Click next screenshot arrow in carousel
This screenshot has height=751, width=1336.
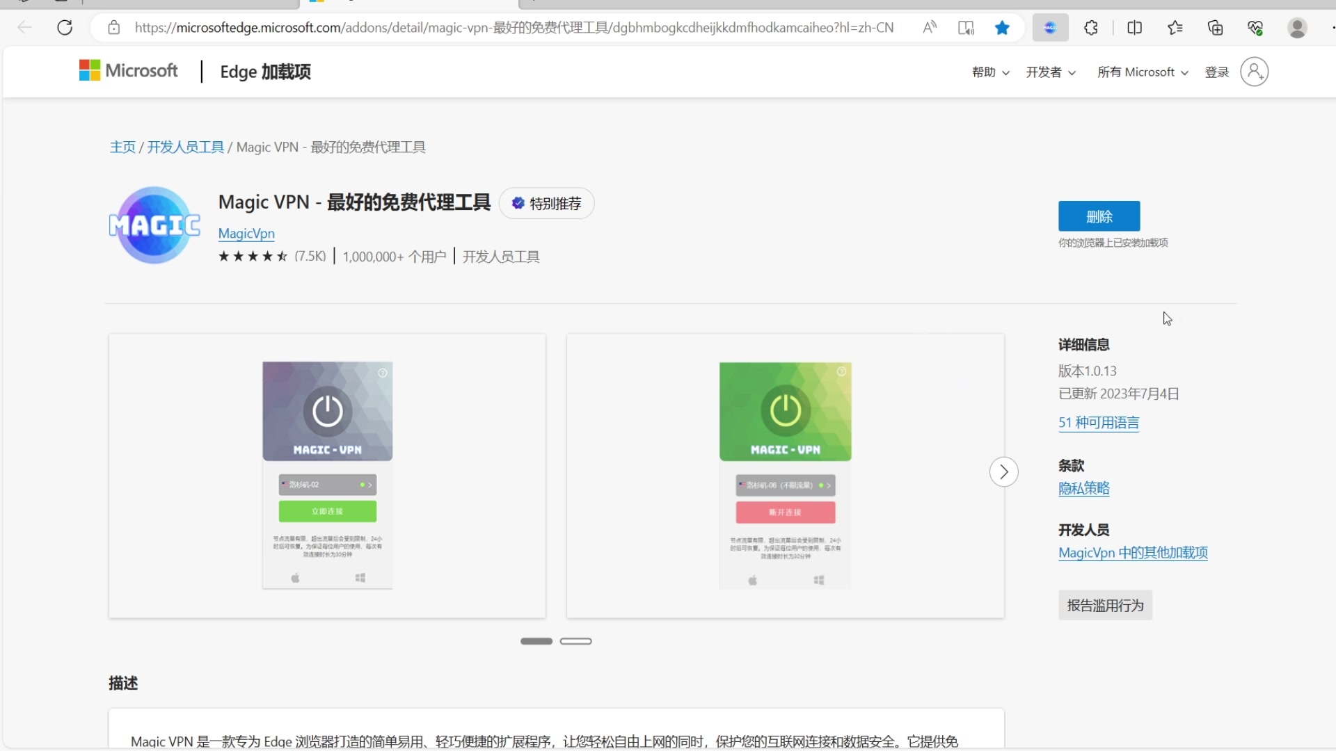pyautogui.click(x=1003, y=472)
